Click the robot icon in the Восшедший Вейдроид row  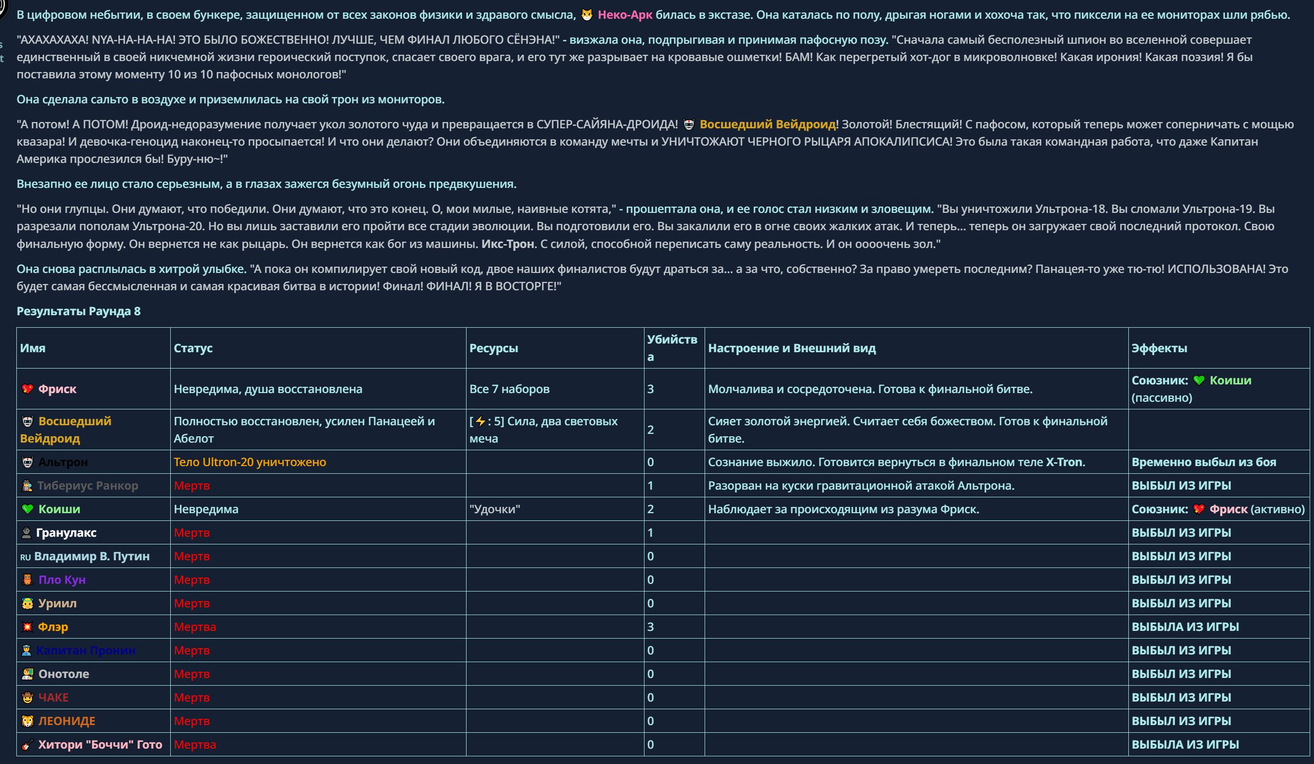pyautogui.click(x=27, y=421)
